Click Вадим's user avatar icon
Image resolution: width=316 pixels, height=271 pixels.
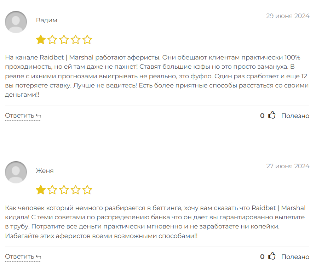point(16,22)
